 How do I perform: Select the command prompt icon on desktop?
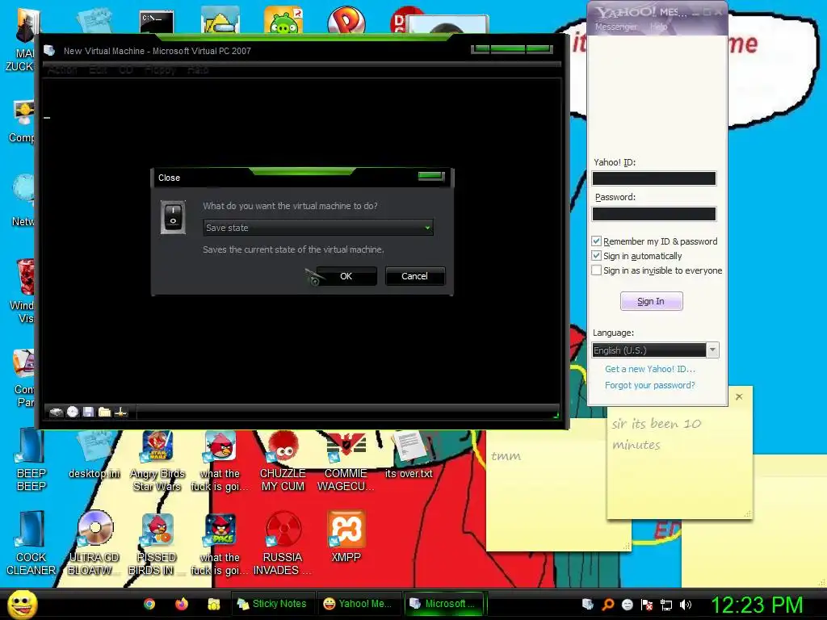tap(157, 22)
